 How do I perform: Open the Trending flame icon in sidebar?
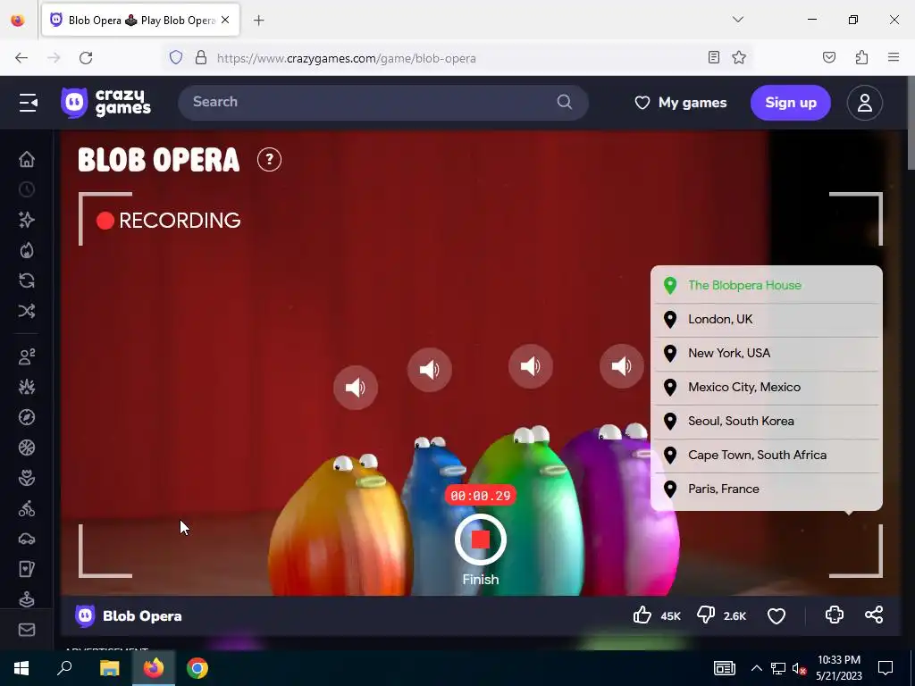(x=26, y=250)
